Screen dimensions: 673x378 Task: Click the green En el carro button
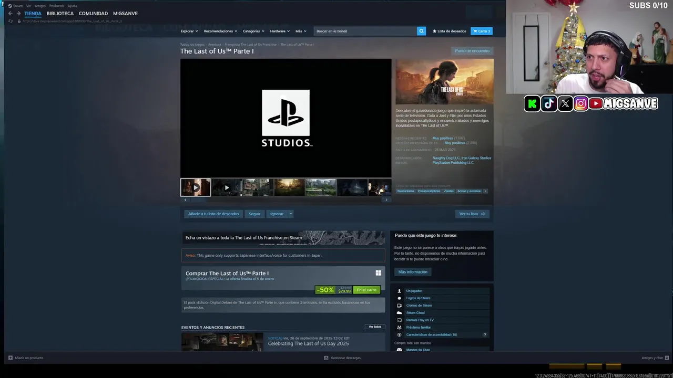click(366, 290)
